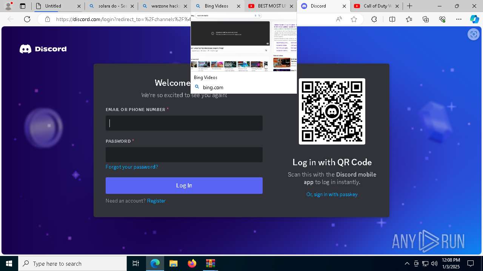The width and height of the screenshot is (483, 271).
Task: Open WinRAR from taskbar
Action: point(211,263)
